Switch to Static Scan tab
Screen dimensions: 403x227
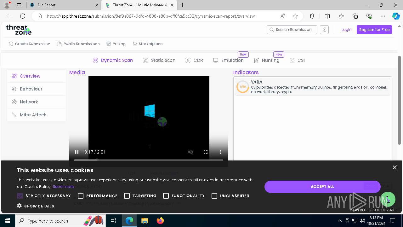pyautogui.click(x=159, y=60)
